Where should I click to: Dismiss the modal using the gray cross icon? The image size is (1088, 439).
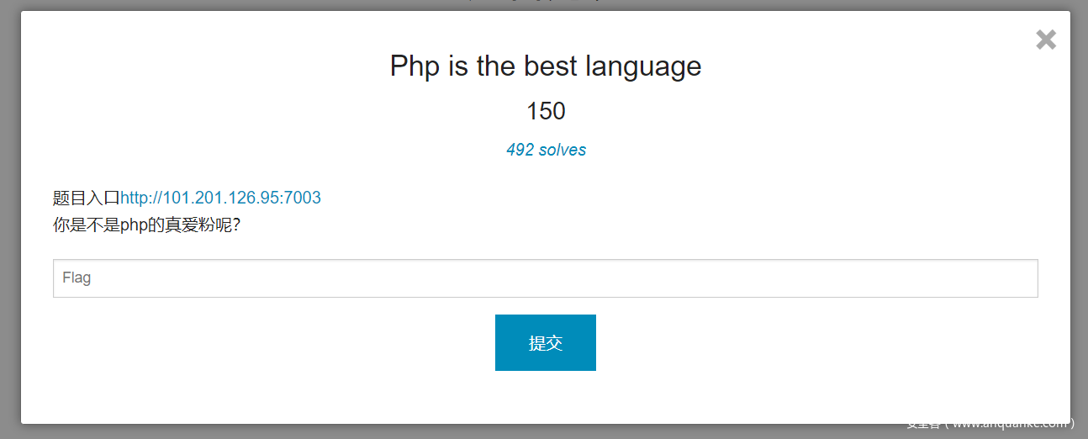1046,40
